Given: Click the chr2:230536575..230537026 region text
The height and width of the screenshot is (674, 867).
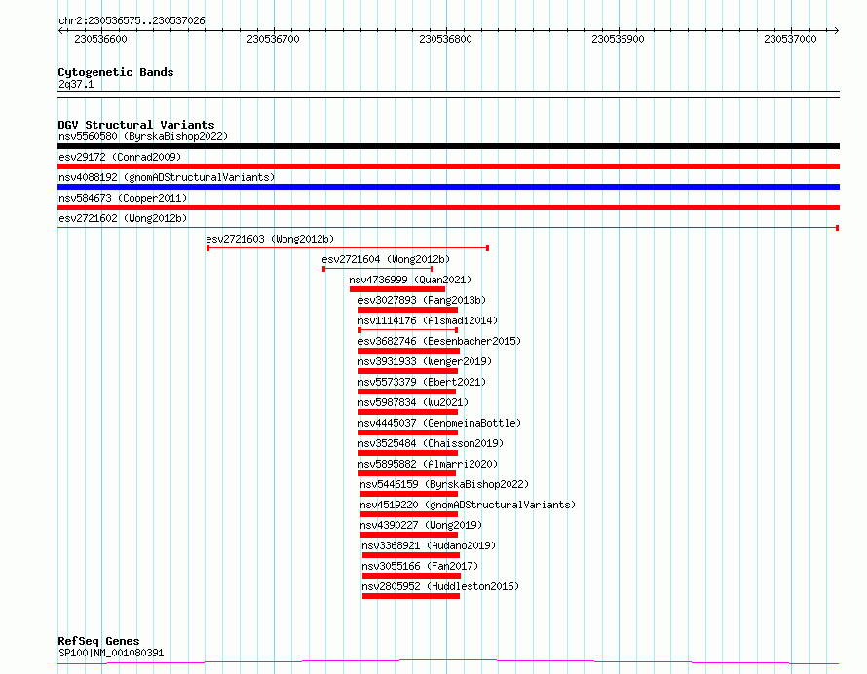Looking at the screenshot, I should coord(132,21).
